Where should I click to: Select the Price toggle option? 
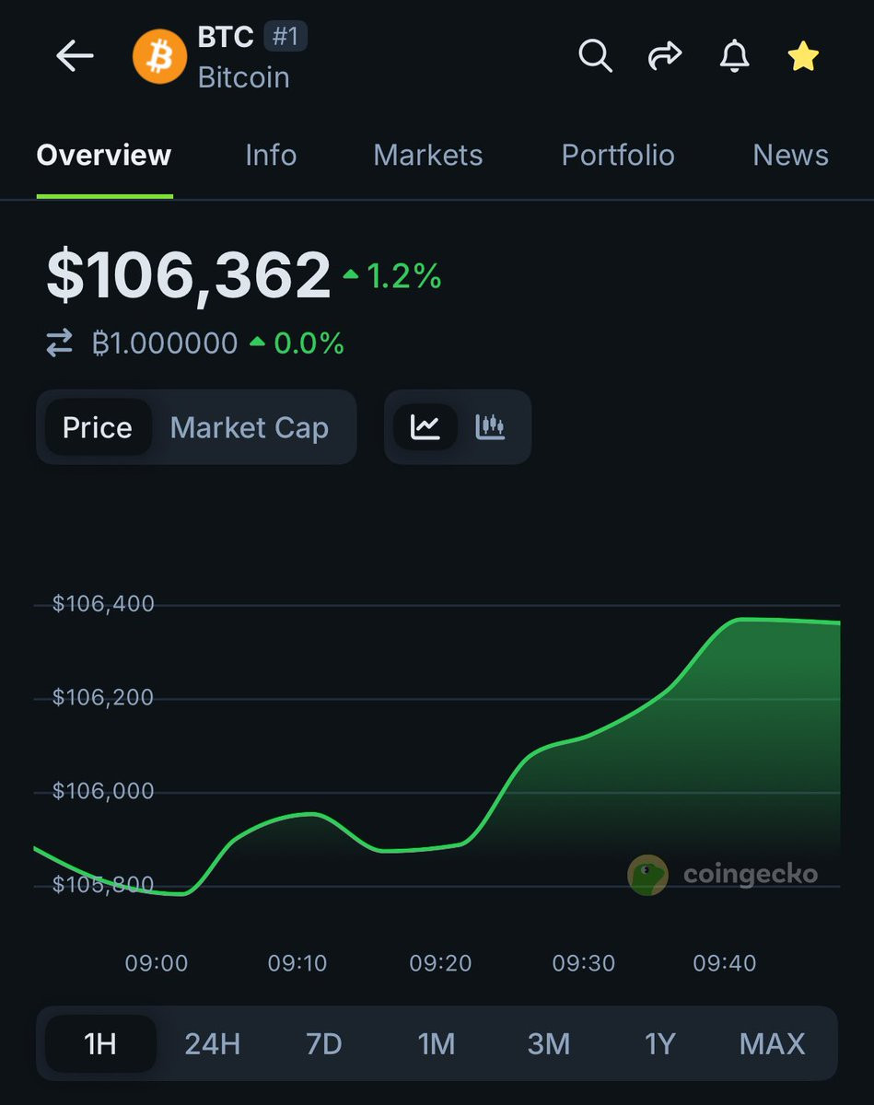[98, 427]
